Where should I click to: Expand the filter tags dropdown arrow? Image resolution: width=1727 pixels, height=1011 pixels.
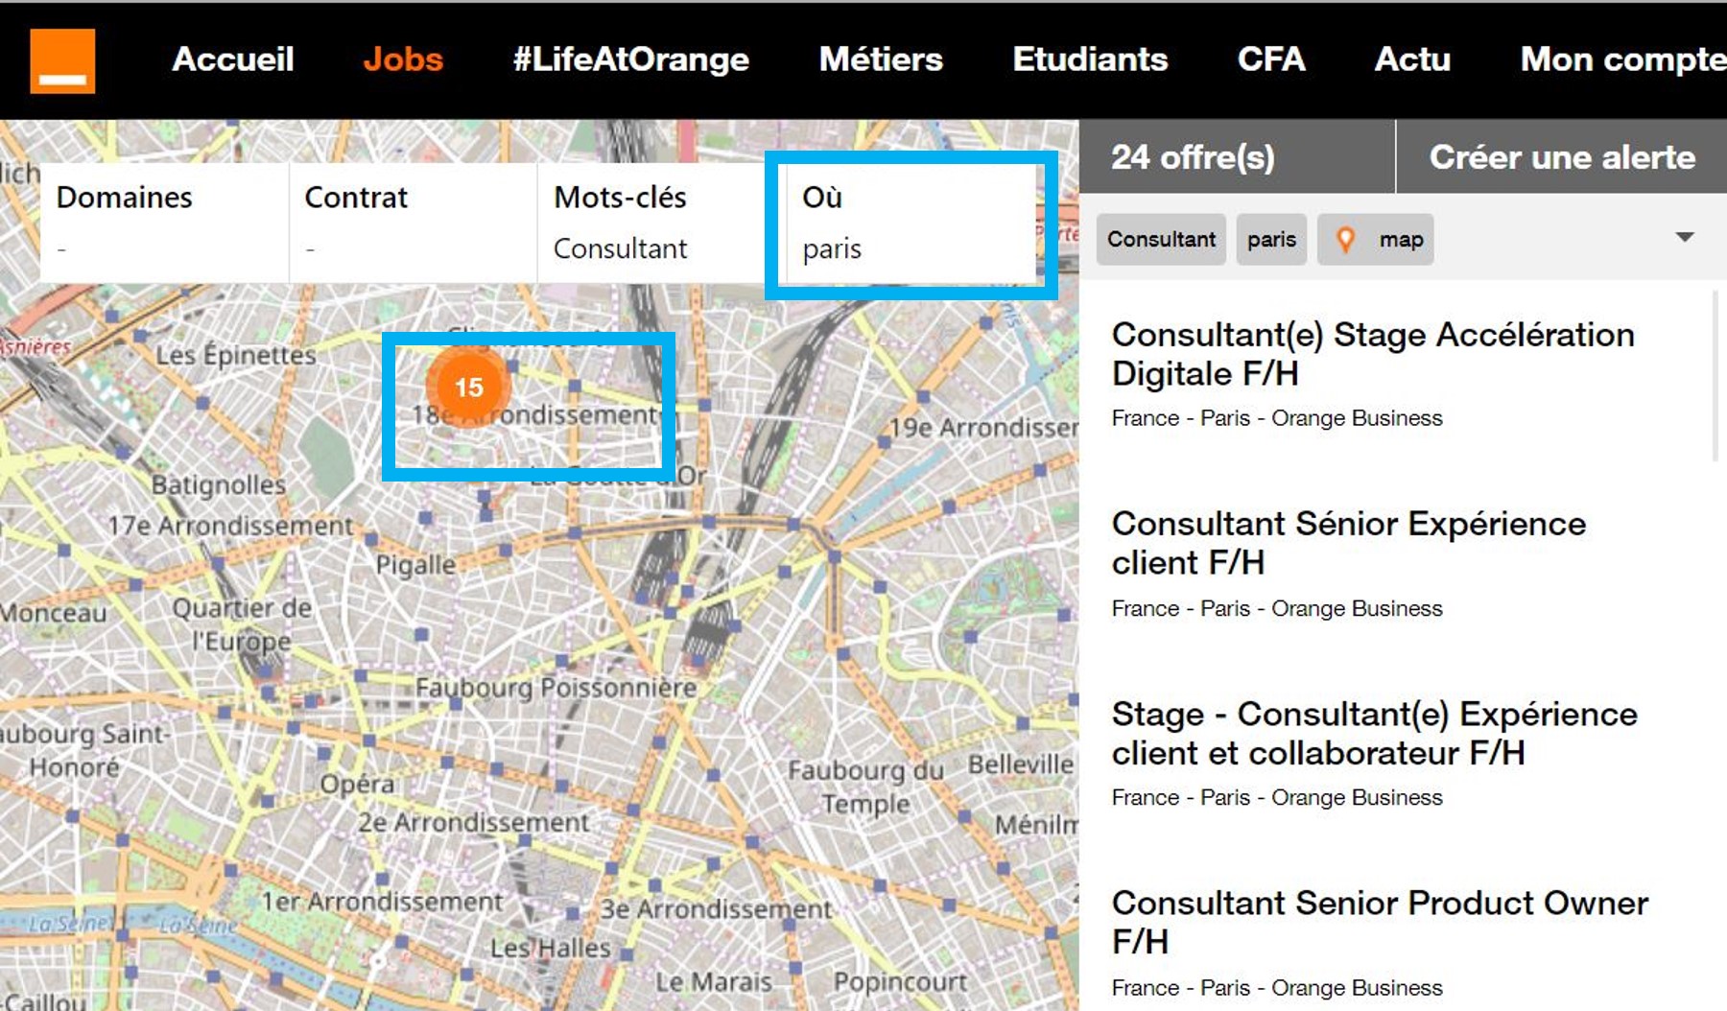pos(1684,237)
